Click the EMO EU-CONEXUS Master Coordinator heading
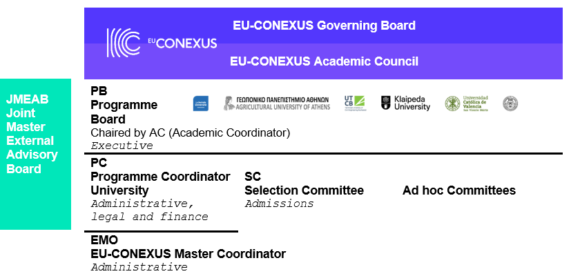 pyautogui.click(x=188, y=246)
